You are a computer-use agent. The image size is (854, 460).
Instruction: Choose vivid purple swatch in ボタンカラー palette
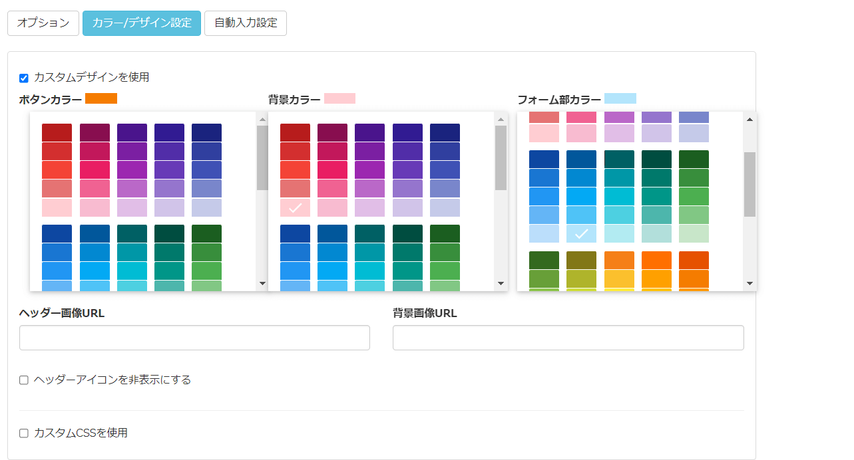click(132, 170)
